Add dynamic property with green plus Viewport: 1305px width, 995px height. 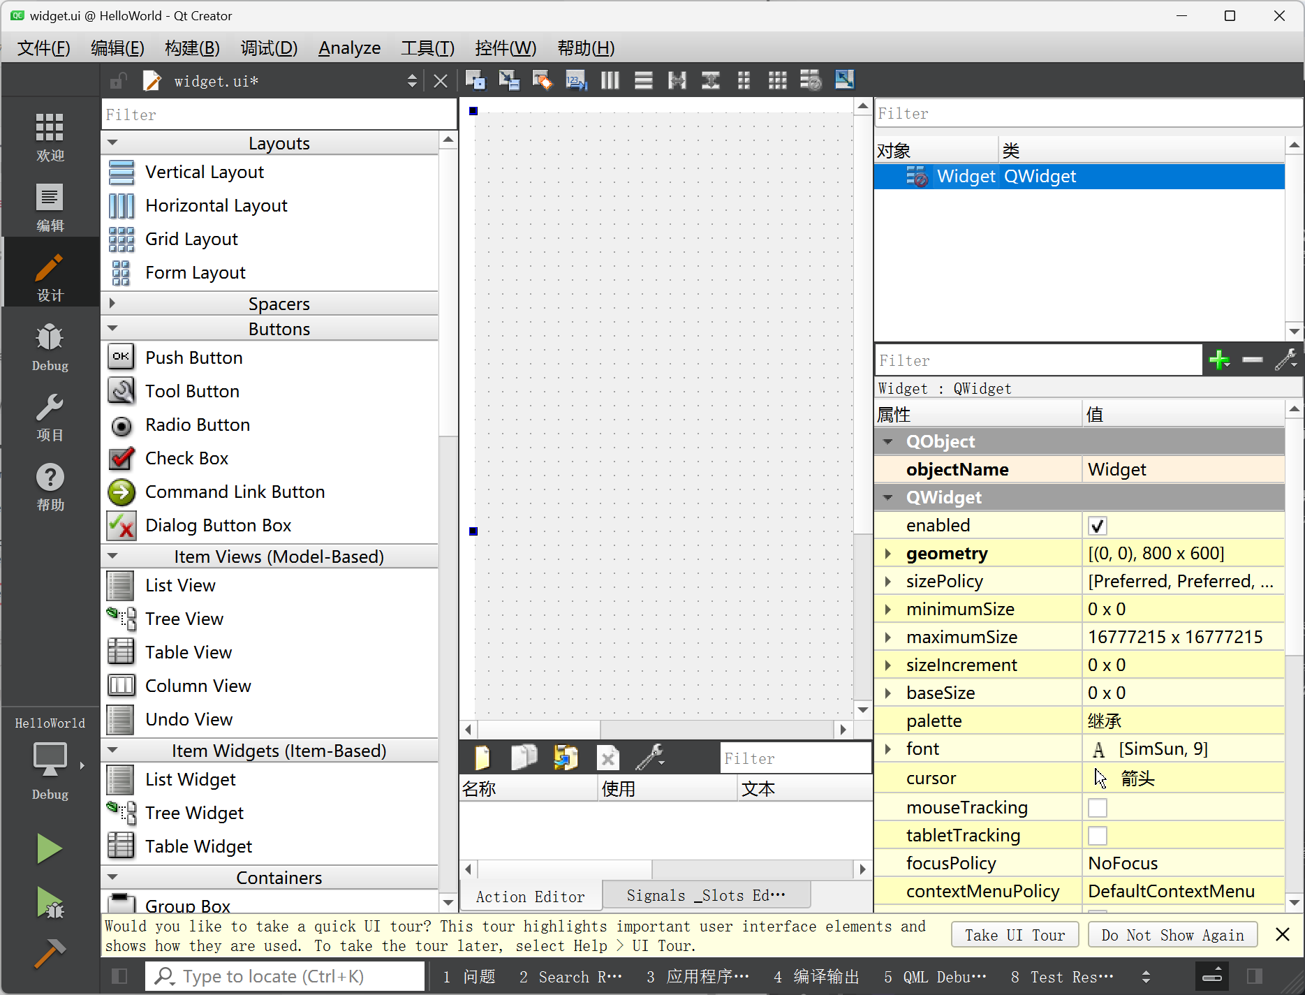1219,360
